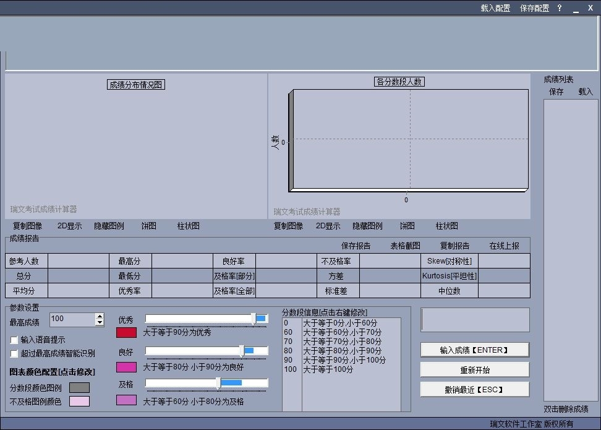Toggle 超过最高成绩智能识别 checkbox

[x=14, y=353]
